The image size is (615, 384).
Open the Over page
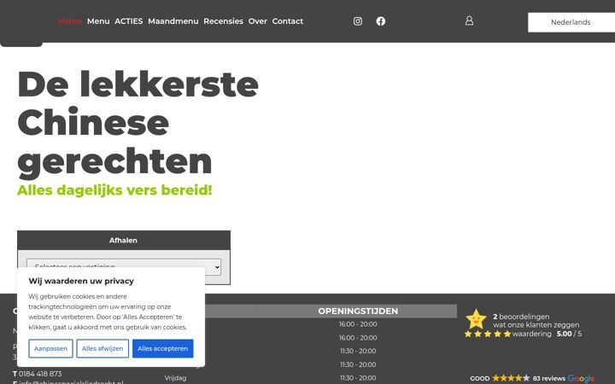[258, 21]
